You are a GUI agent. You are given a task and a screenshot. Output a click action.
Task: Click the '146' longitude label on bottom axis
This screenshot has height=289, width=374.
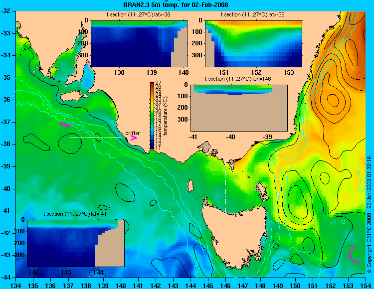pos(225,286)
